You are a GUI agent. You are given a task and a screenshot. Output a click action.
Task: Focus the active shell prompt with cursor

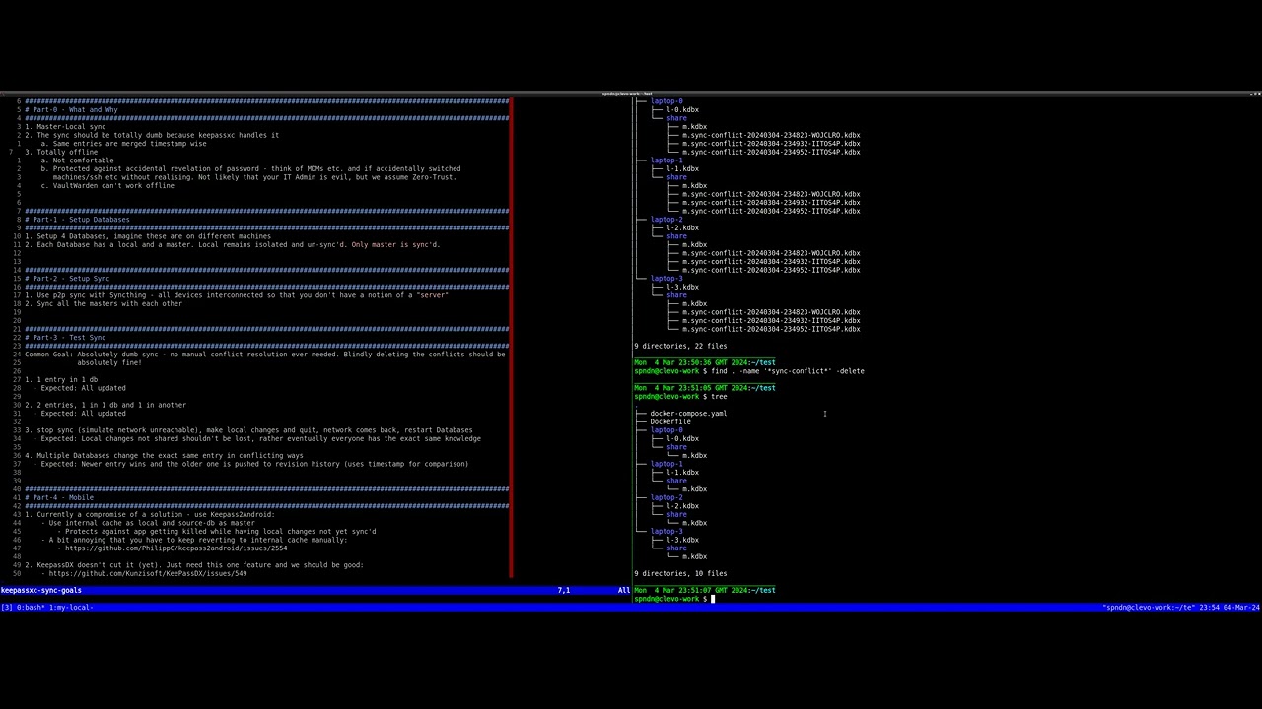tap(674, 599)
